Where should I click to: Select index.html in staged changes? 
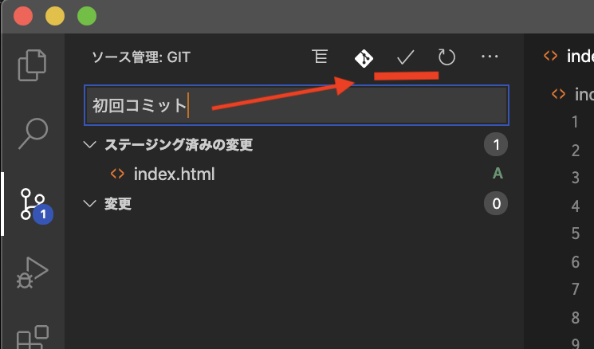(x=174, y=174)
